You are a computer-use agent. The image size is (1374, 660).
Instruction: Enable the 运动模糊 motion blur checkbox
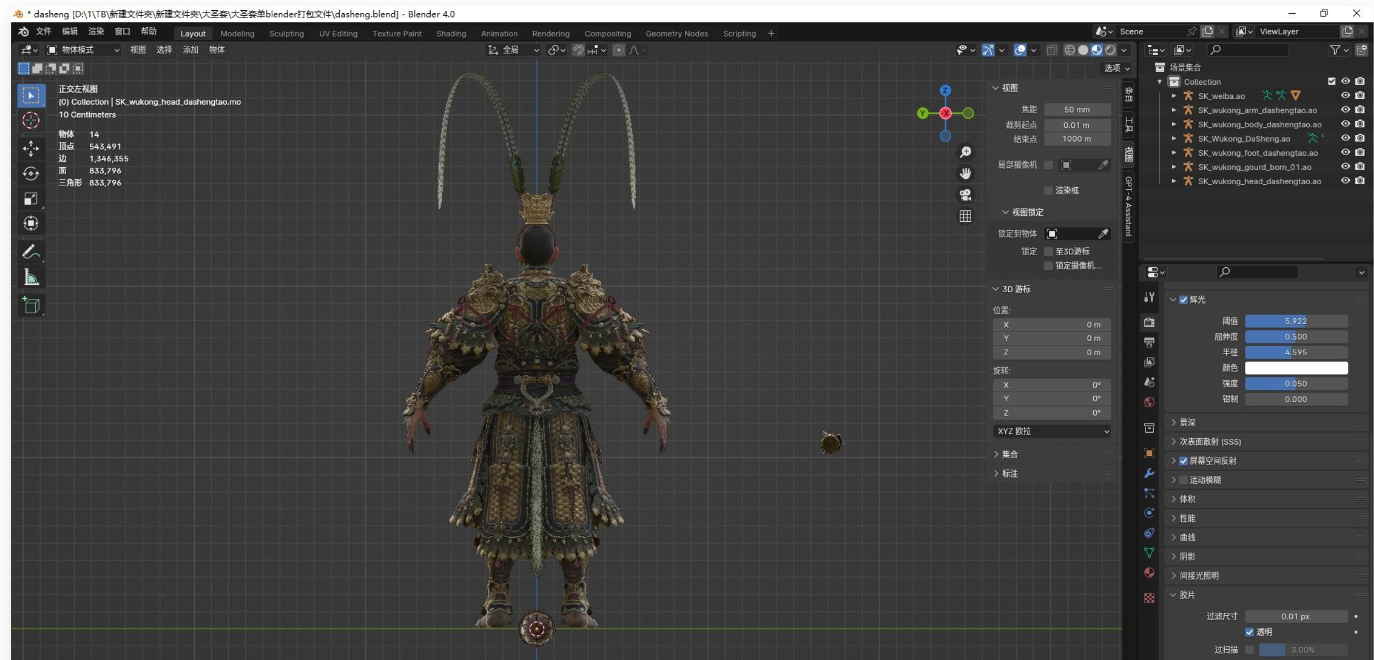pyautogui.click(x=1183, y=480)
